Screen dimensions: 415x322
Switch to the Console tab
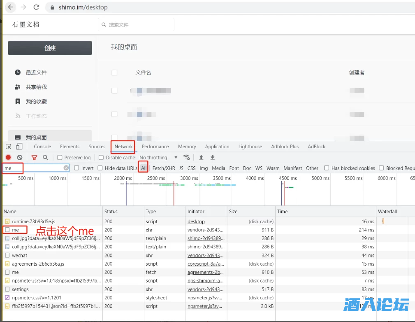(x=42, y=147)
